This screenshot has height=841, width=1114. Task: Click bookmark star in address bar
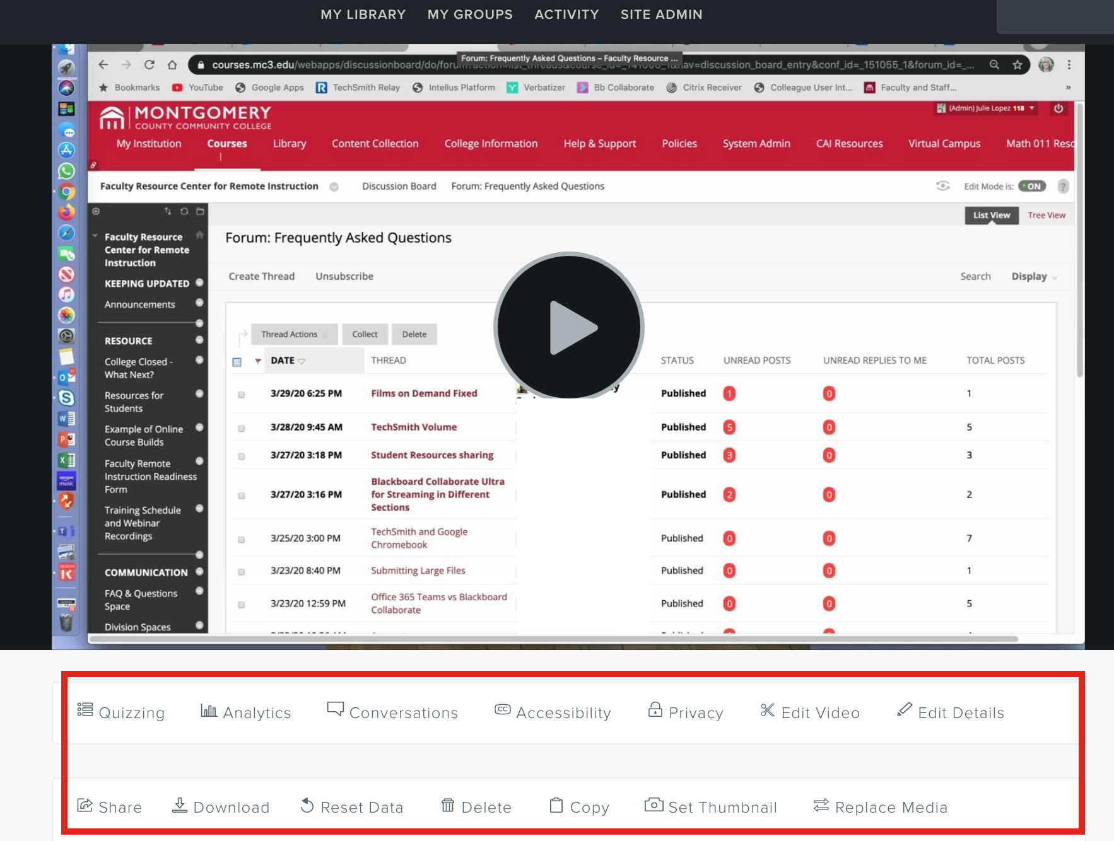point(1017,64)
